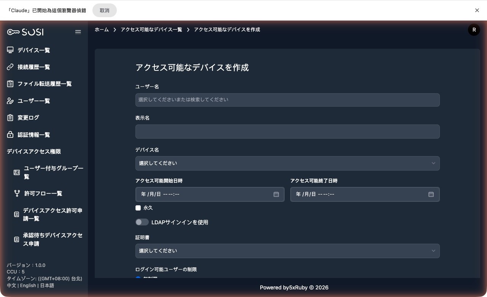Screen dimensions: 487x297
Task: Click the ファイル転送履歴一覧 clipboard icon
Action: point(10,84)
